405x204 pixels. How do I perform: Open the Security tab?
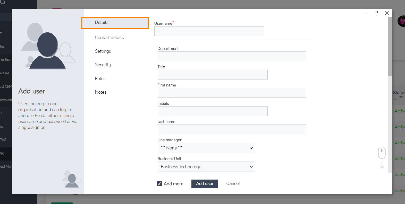click(103, 65)
